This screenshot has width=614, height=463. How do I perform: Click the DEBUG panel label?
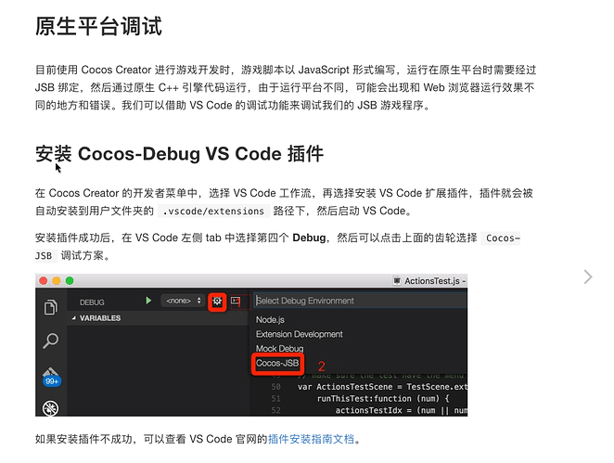tap(92, 302)
